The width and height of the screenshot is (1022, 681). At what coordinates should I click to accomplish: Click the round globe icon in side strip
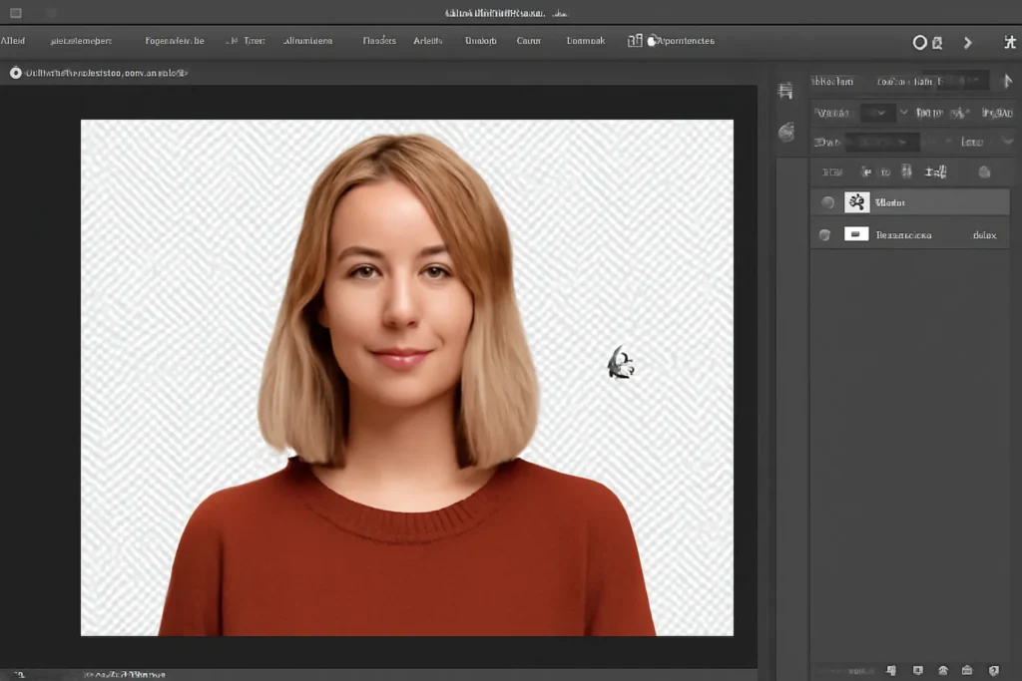pyautogui.click(x=786, y=133)
